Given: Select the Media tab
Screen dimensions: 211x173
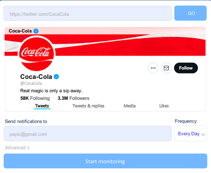Looking at the screenshot, I should tap(129, 106).
